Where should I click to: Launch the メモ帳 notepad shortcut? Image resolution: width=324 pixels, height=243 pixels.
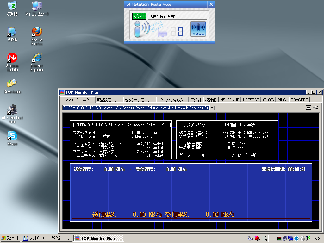(12, 34)
